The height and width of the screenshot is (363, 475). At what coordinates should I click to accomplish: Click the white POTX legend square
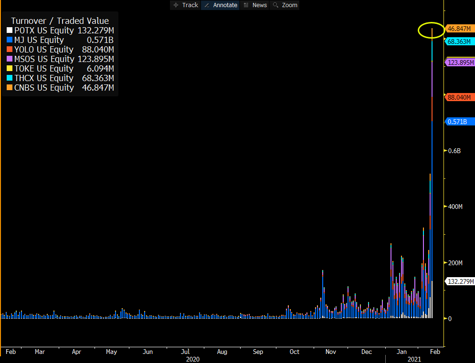(x=10, y=31)
